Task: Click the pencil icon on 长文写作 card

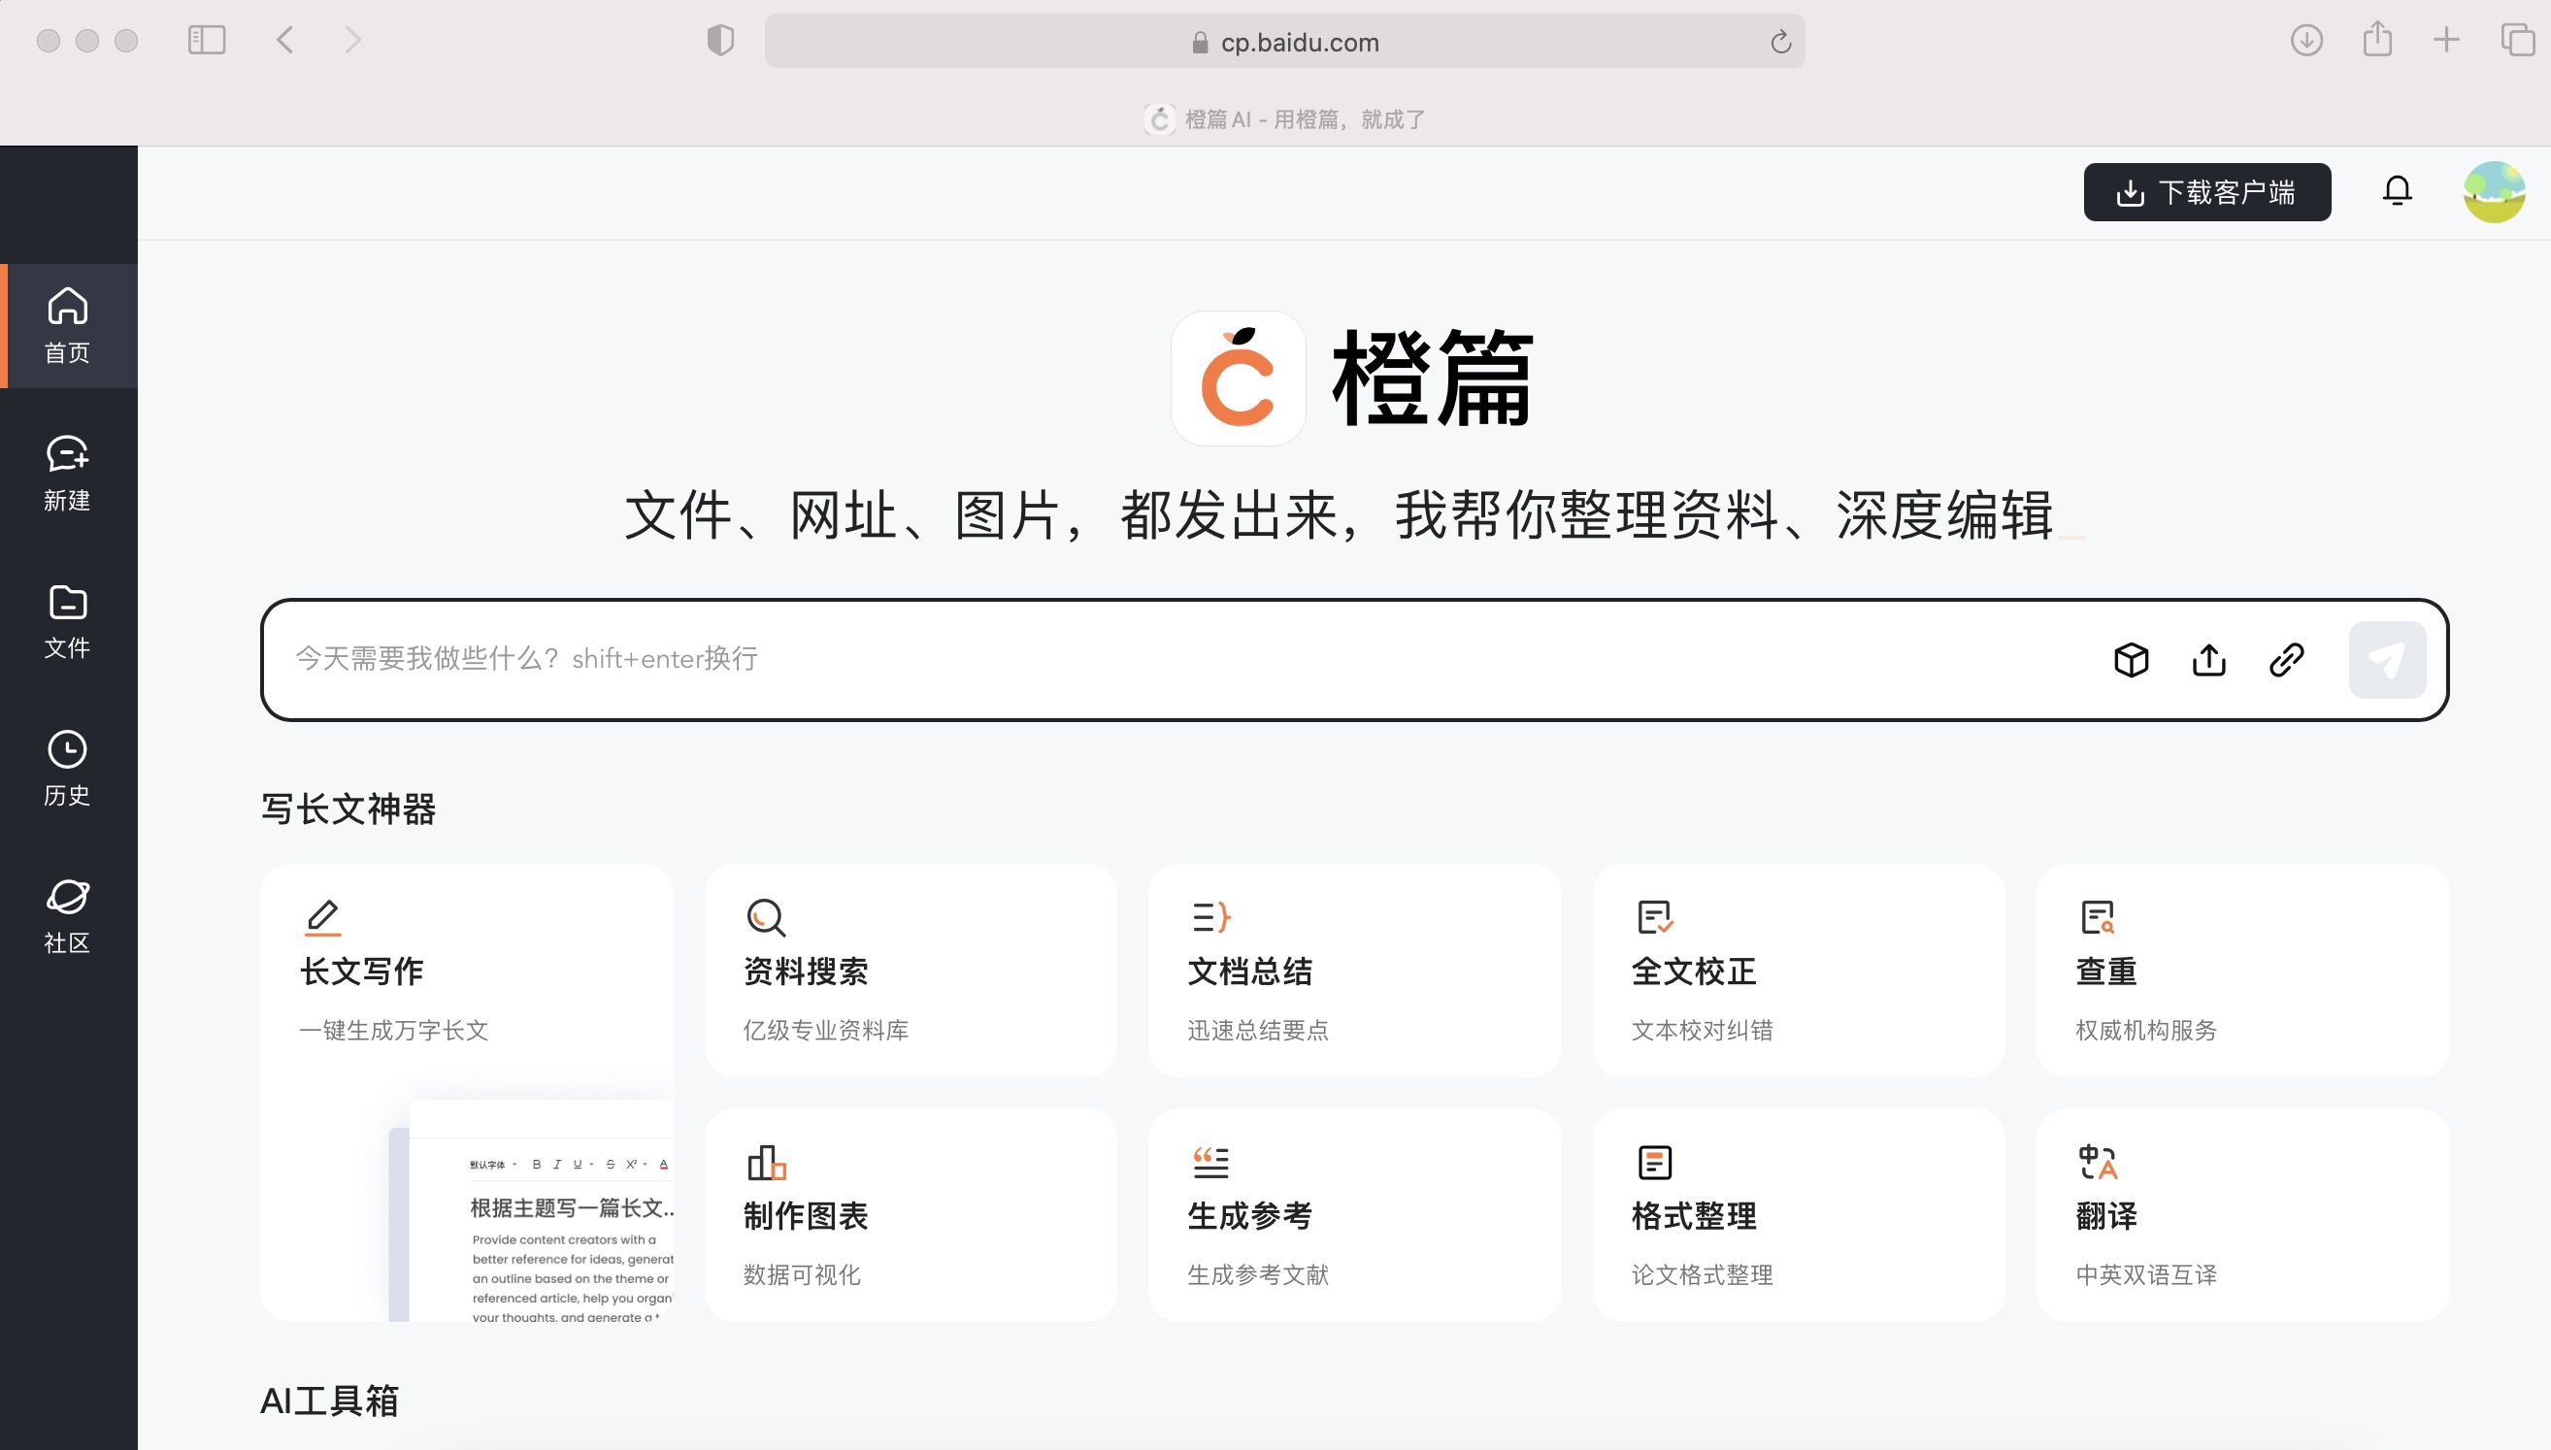Action: tap(322, 917)
